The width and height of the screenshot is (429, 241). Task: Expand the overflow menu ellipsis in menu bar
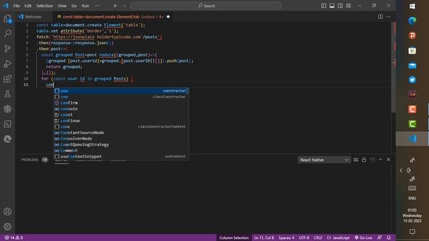pos(97,5)
